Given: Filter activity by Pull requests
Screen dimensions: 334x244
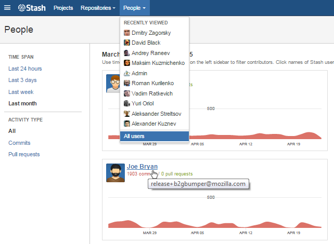Looking at the screenshot, I should pyautogui.click(x=24, y=154).
